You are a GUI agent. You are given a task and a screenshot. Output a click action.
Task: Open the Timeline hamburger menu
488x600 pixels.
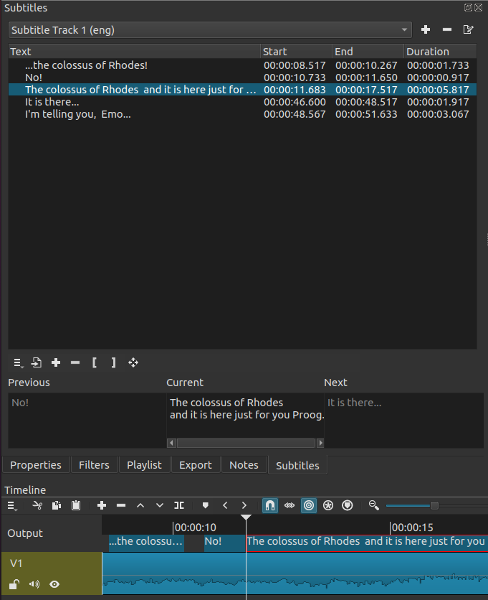pos(12,505)
